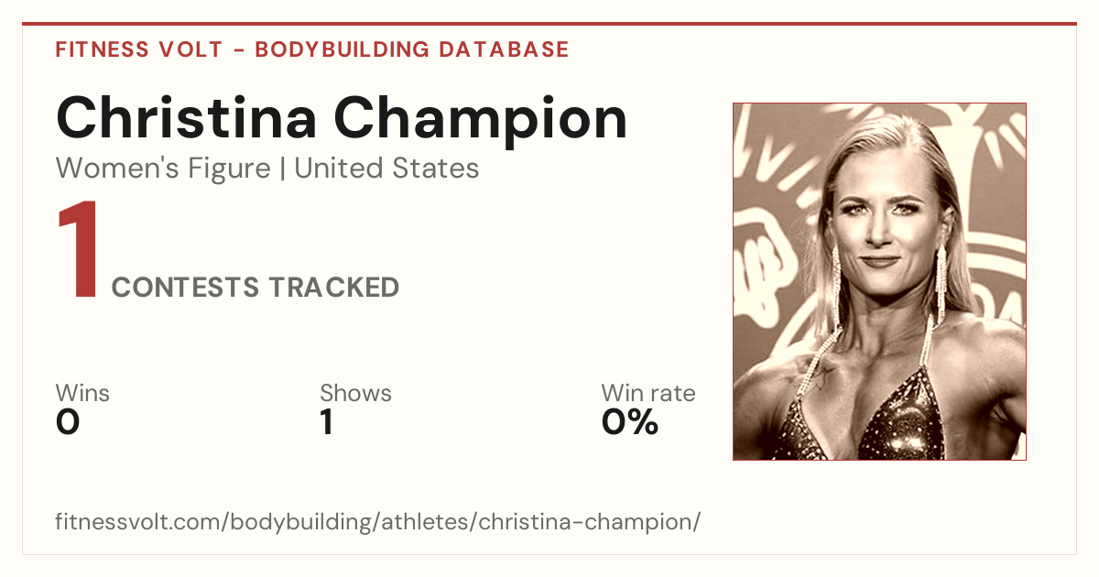Click the Win rate label
The height and width of the screenshot is (577, 1099).
(648, 393)
